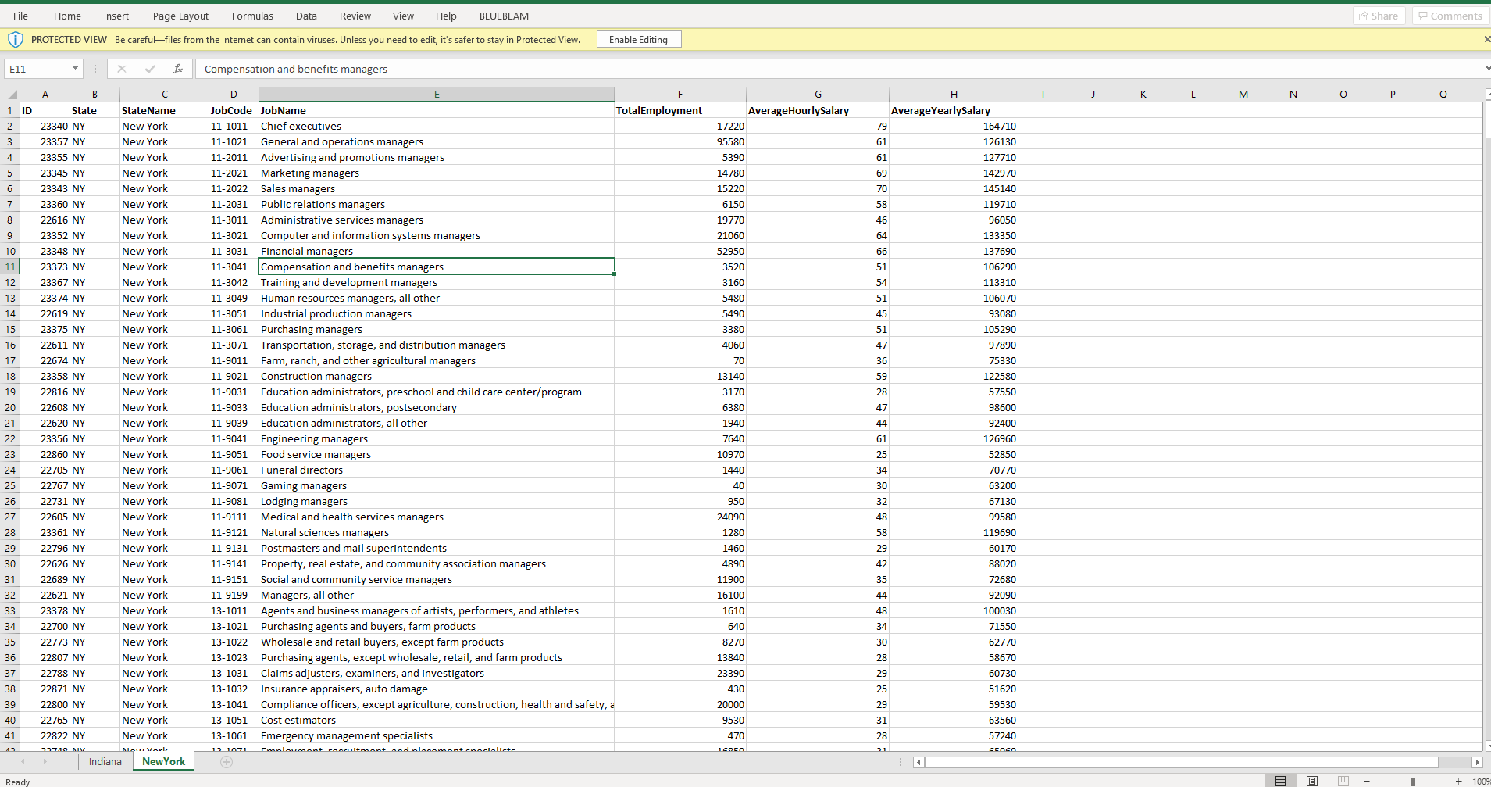This screenshot has height=787, width=1491.
Task: Switch to Page Layout view icon
Action: [x=1312, y=781]
